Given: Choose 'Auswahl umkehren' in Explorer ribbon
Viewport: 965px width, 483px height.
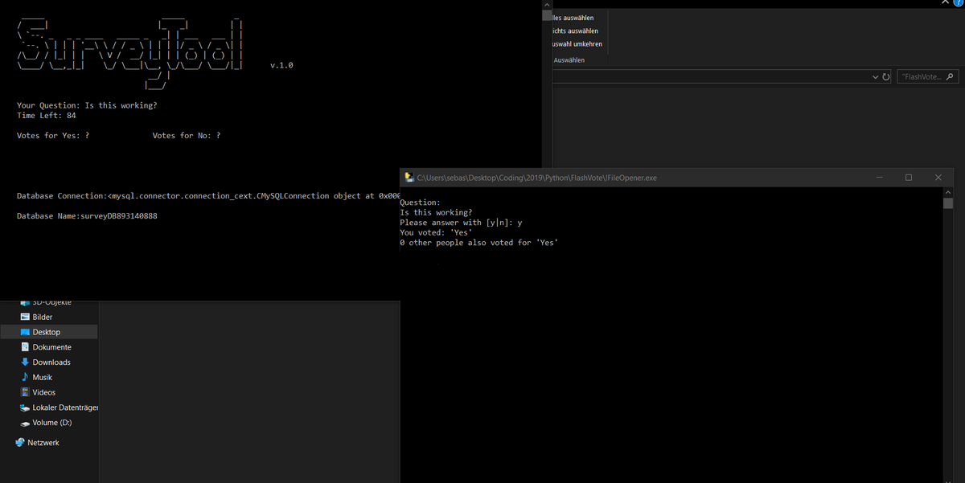Looking at the screenshot, I should [x=577, y=44].
